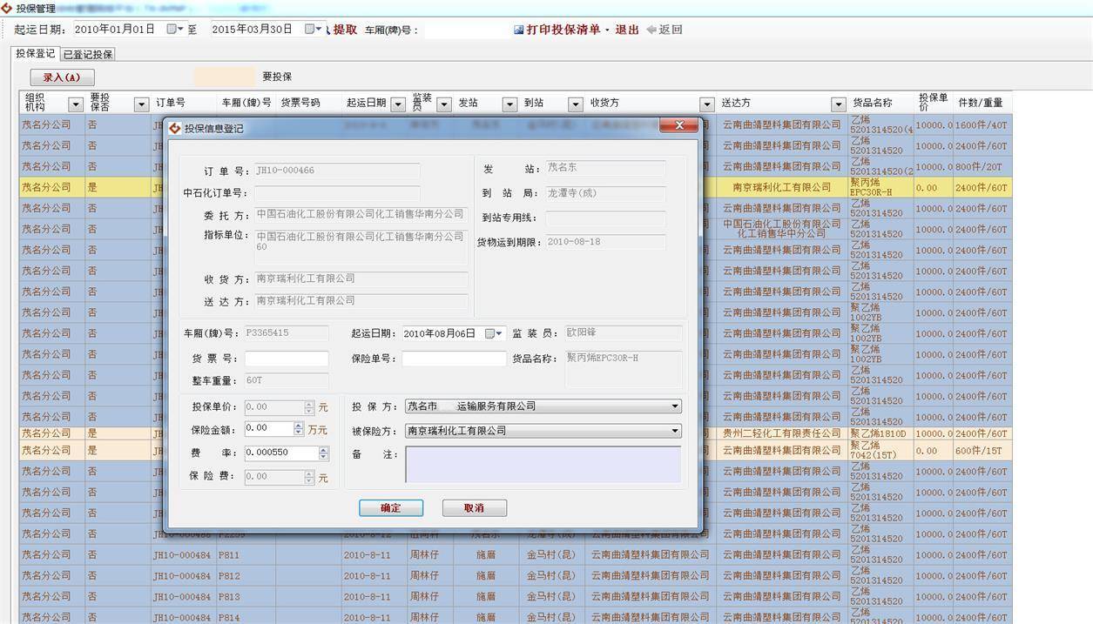Viewport: 1093px width, 624px height.
Task: Click the 确定 confirm button
Action: pyautogui.click(x=391, y=508)
